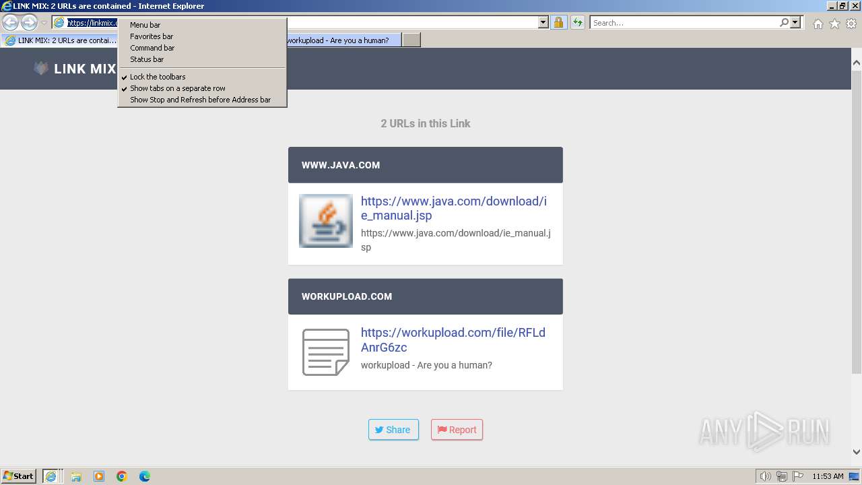Open the Windows Start menu
The height and width of the screenshot is (485, 862).
[19, 476]
